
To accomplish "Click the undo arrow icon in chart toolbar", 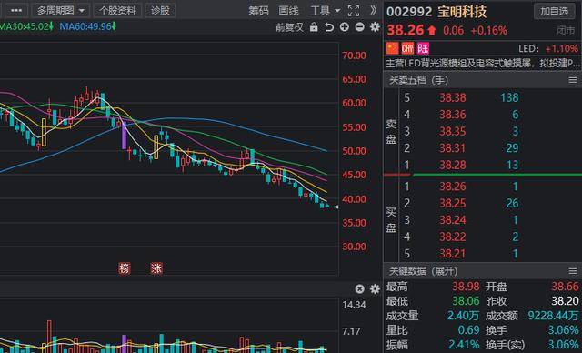I will coord(329,27).
